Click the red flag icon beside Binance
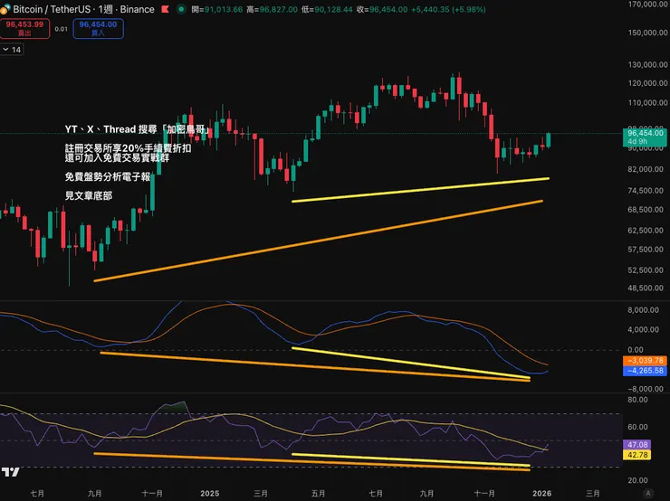 (165, 9)
